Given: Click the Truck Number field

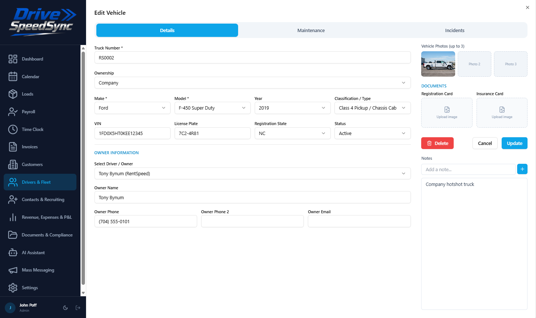Looking at the screenshot, I should 252,58.
